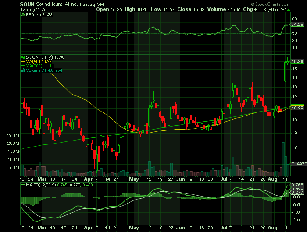Image resolution: width=307 pixels, height=232 pixels.
Task: Click the 8 price level on the price axis
Action: point(296,148)
